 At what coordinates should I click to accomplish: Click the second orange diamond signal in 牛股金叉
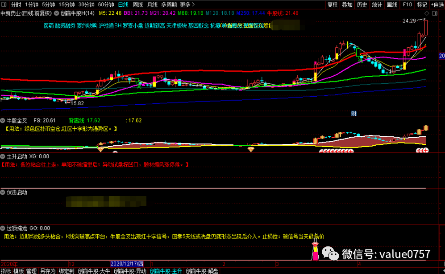tap(250, 149)
